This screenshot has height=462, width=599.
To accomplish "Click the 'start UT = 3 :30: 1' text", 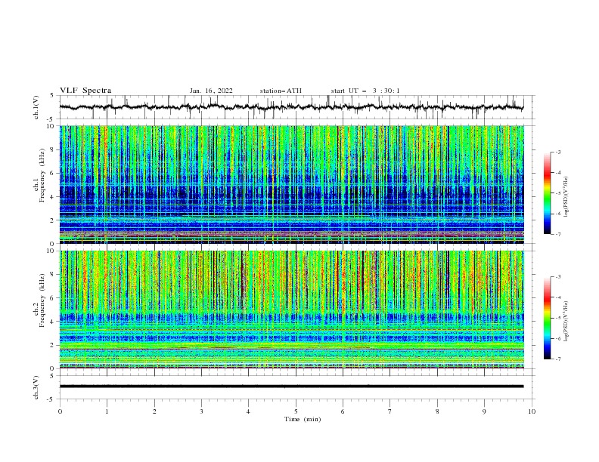I will 365,91.
